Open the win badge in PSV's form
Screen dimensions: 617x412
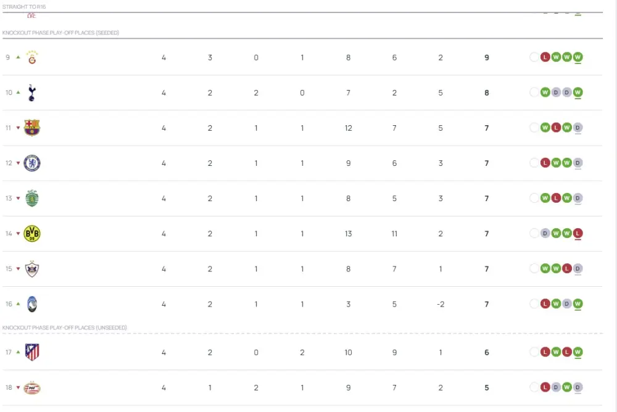pos(567,388)
